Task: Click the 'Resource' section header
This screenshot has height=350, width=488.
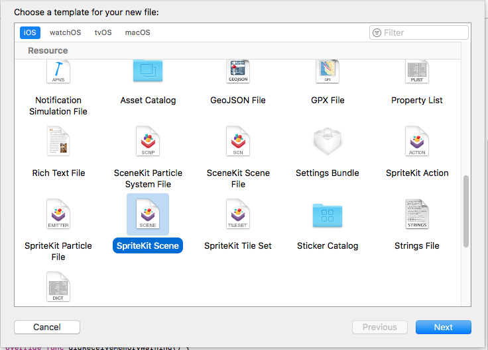Action: [48, 51]
